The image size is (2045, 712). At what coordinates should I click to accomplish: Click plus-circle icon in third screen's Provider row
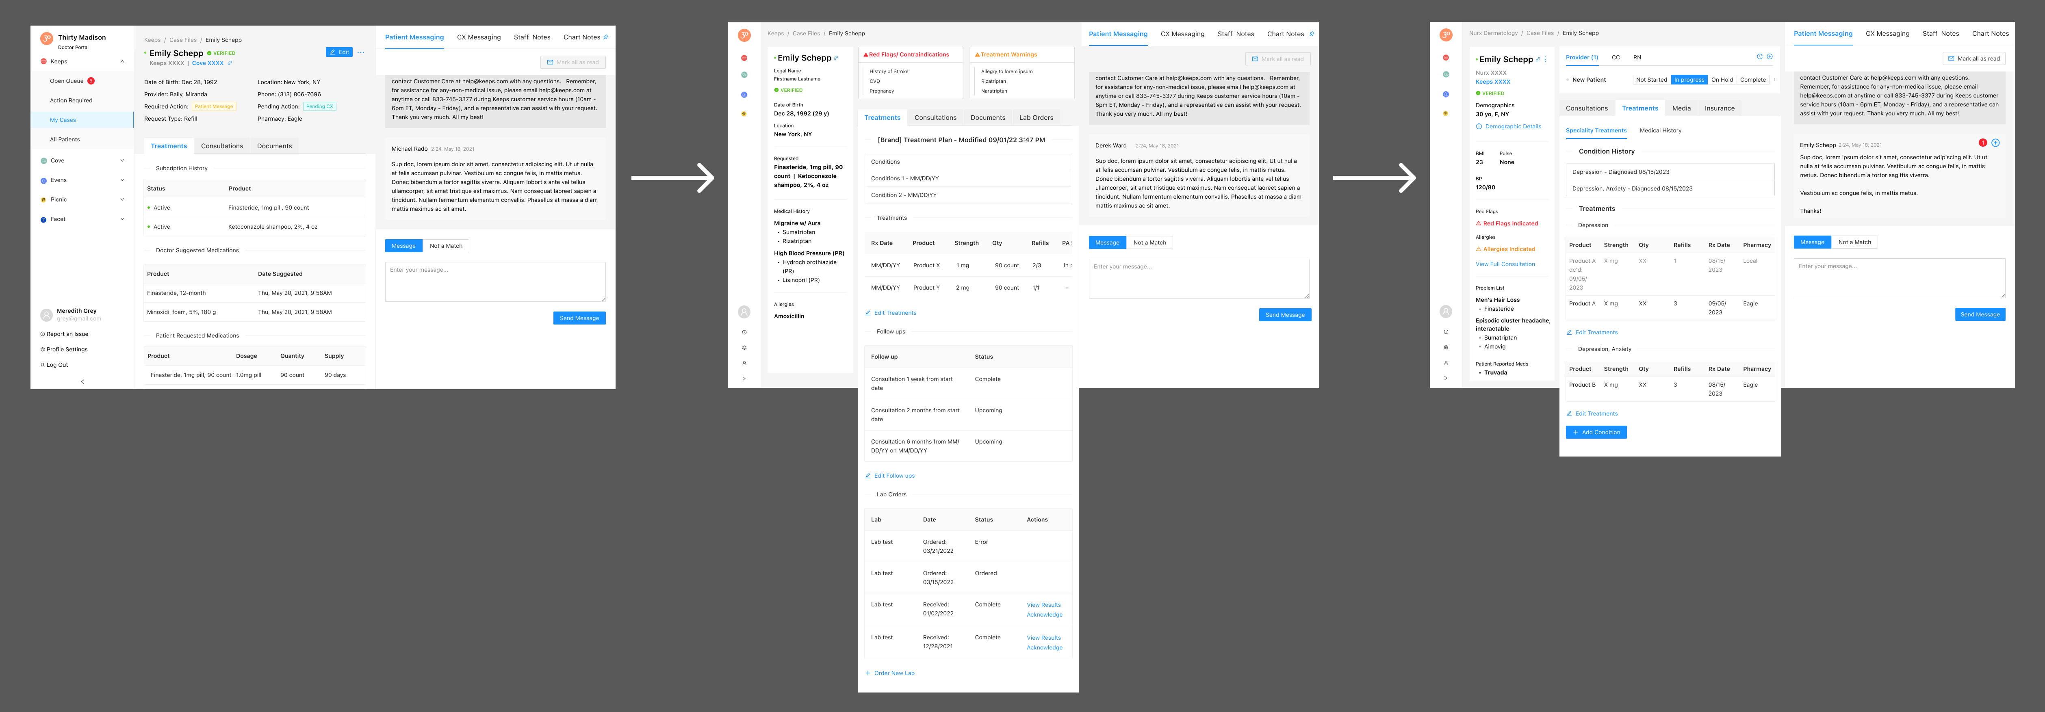pos(1770,56)
